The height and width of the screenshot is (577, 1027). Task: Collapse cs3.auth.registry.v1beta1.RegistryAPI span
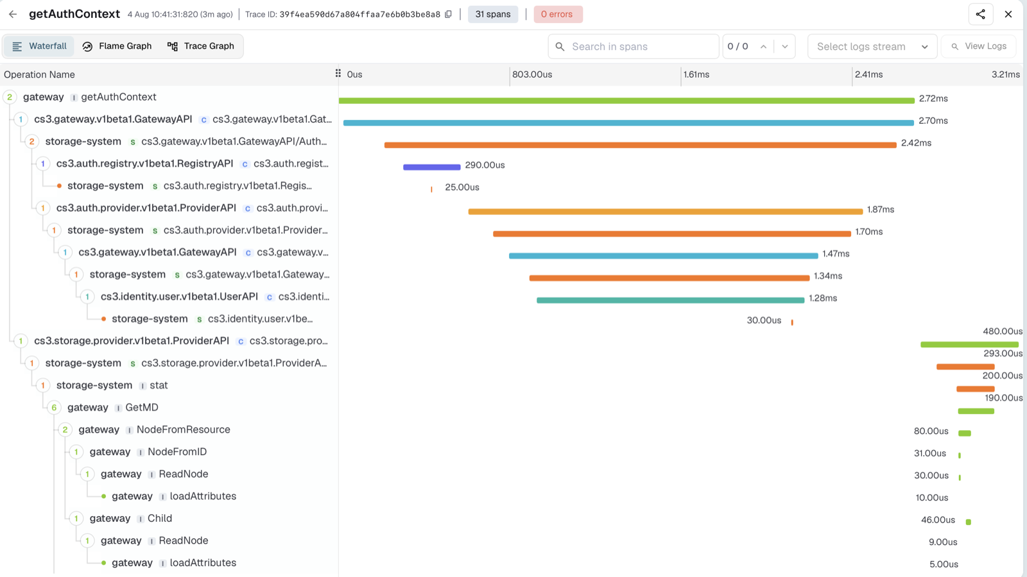[43, 164]
